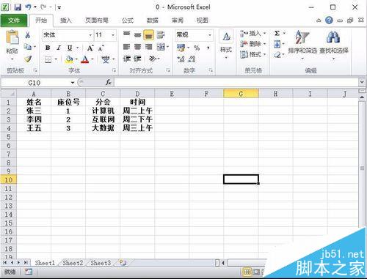Viewport: 367px width, 279px height.
Task: Click the Cut scissors icon
Action: point(27,35)
